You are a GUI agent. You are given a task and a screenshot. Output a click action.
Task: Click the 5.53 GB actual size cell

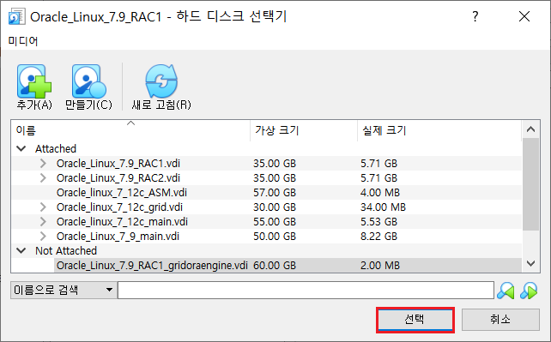click(378, 222)
